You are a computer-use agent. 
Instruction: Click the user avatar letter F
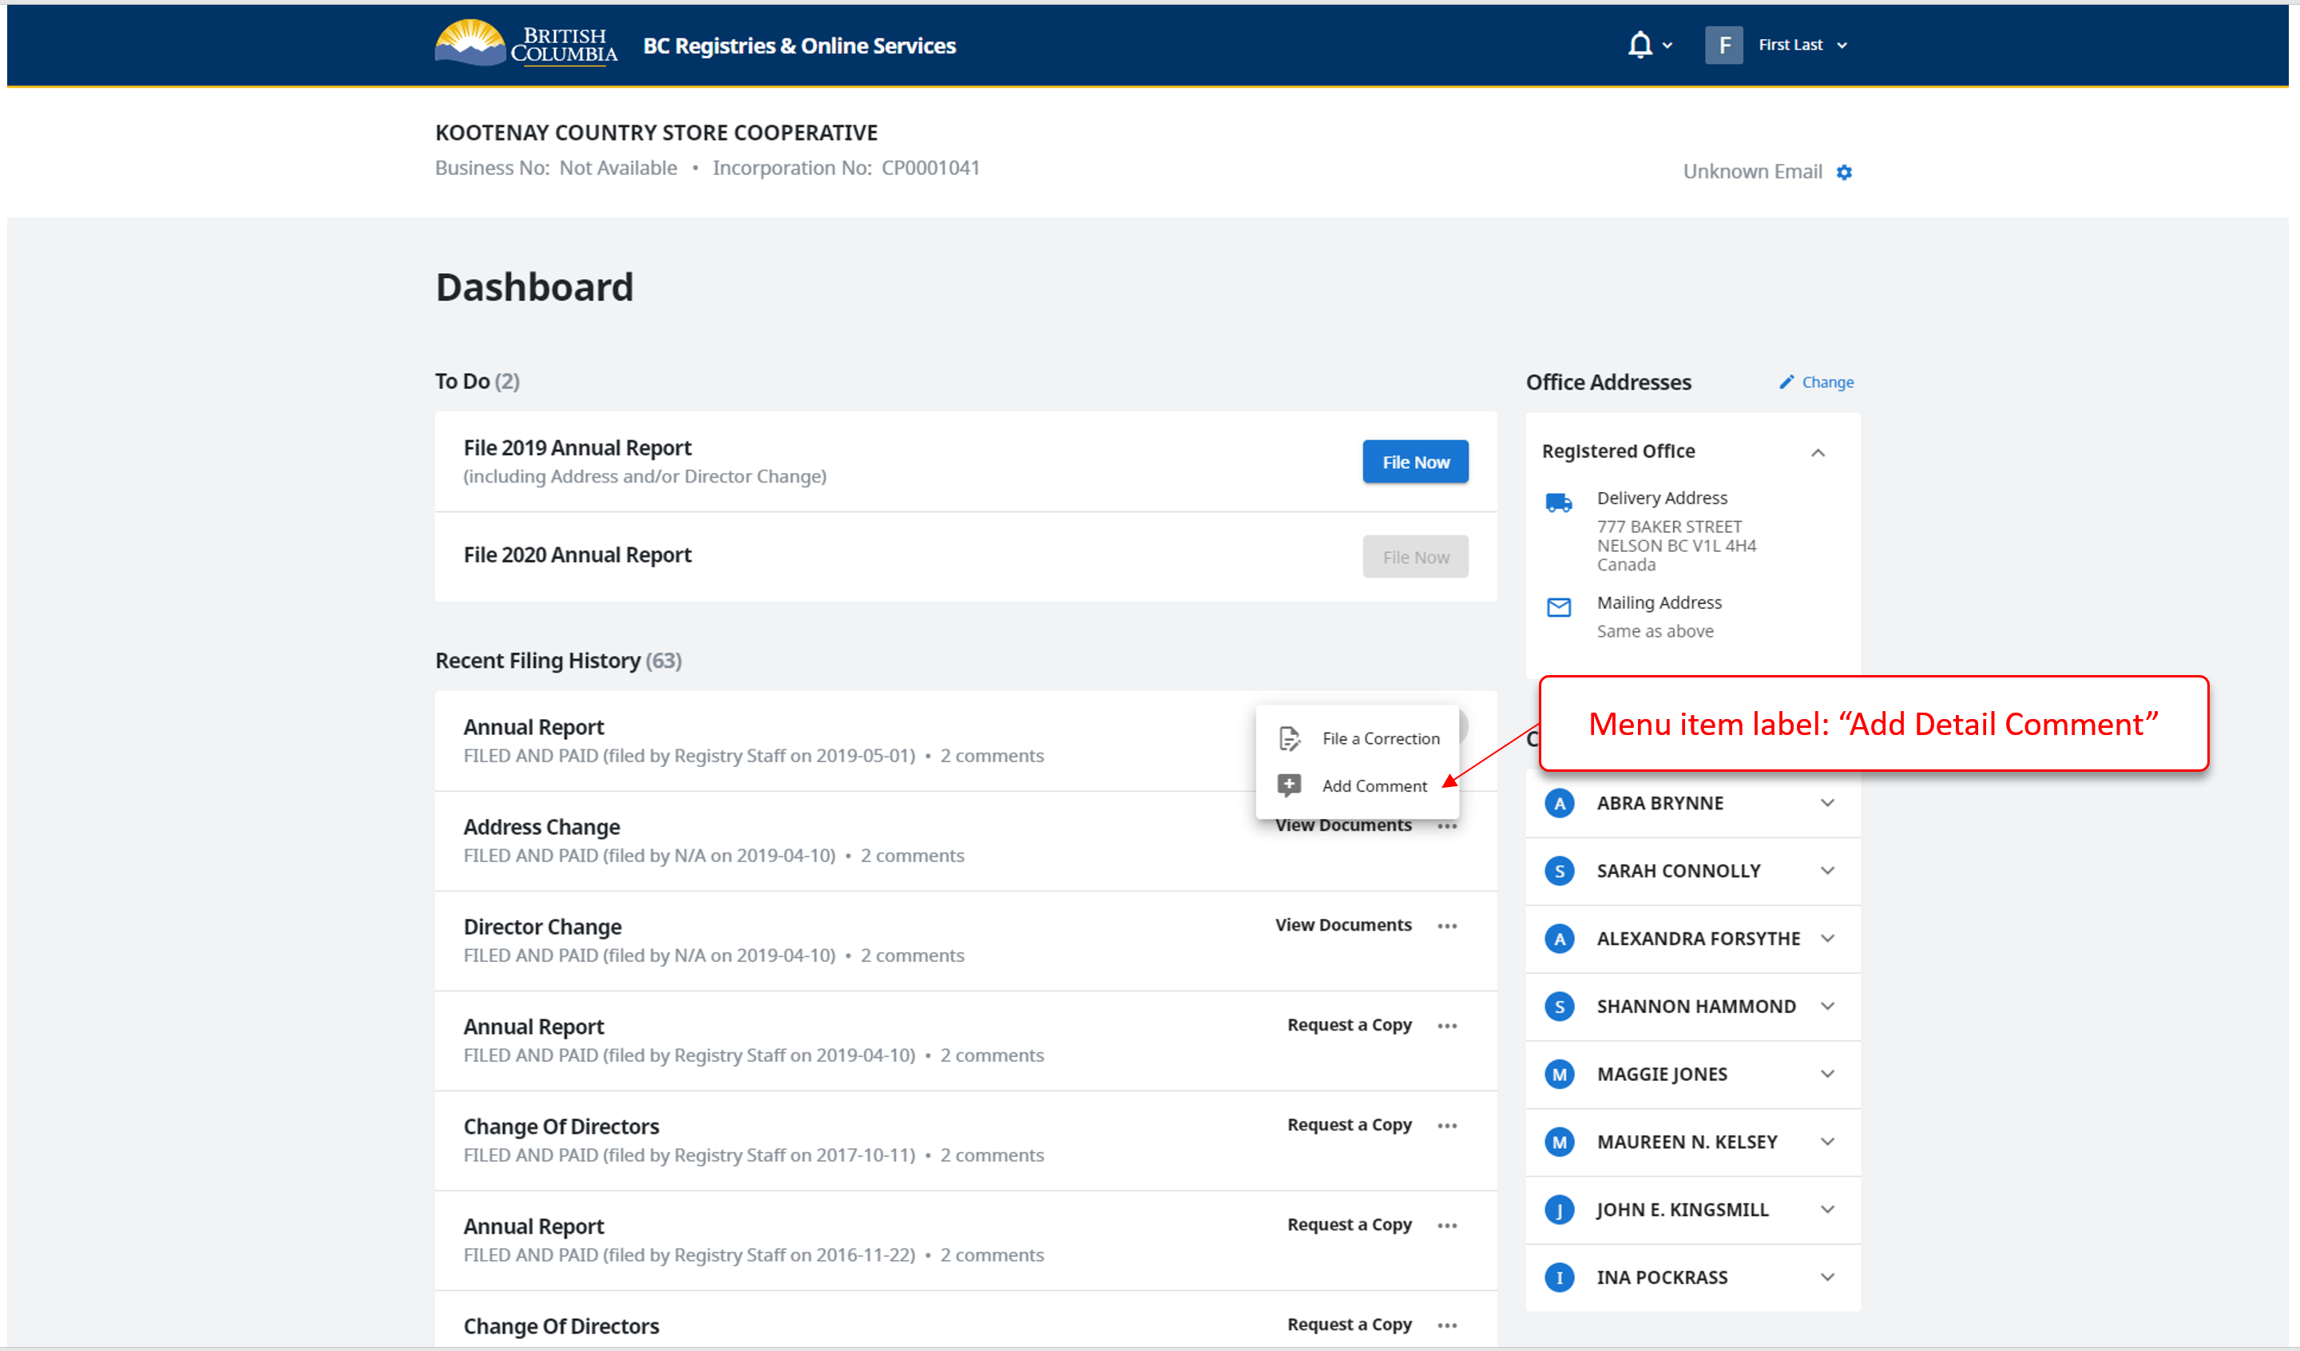[x=1723, y=45]
